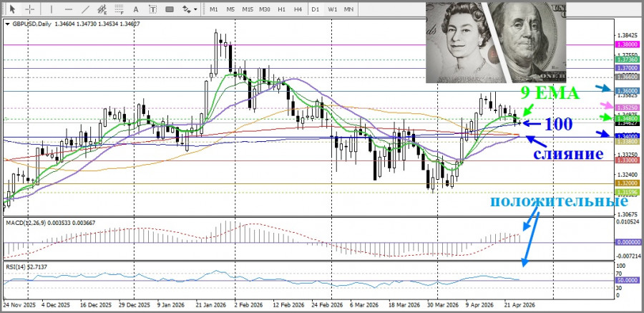
Task: Select the diagonal trendline tool
Action: pyautogui.click(x=85, y=9)
